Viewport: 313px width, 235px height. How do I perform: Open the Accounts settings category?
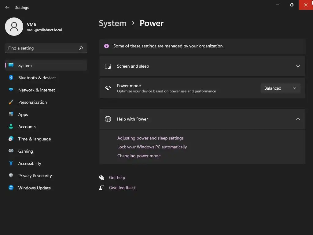pos(27,127)
